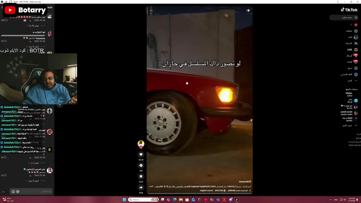
Task: Expand 12 replies under first comment
Action: pos(33,26)
